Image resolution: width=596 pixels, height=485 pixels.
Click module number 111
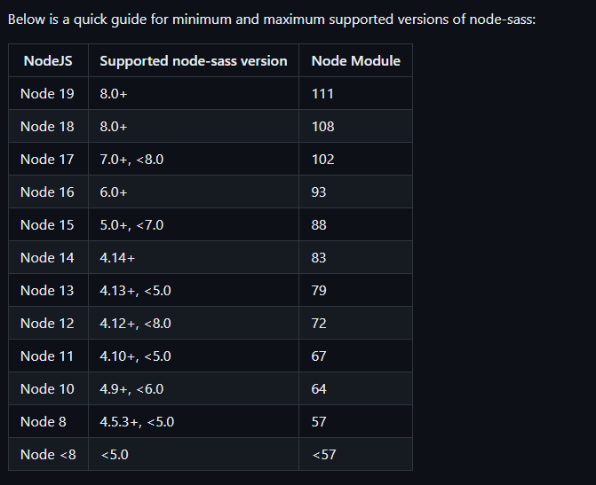click(322, 94)
